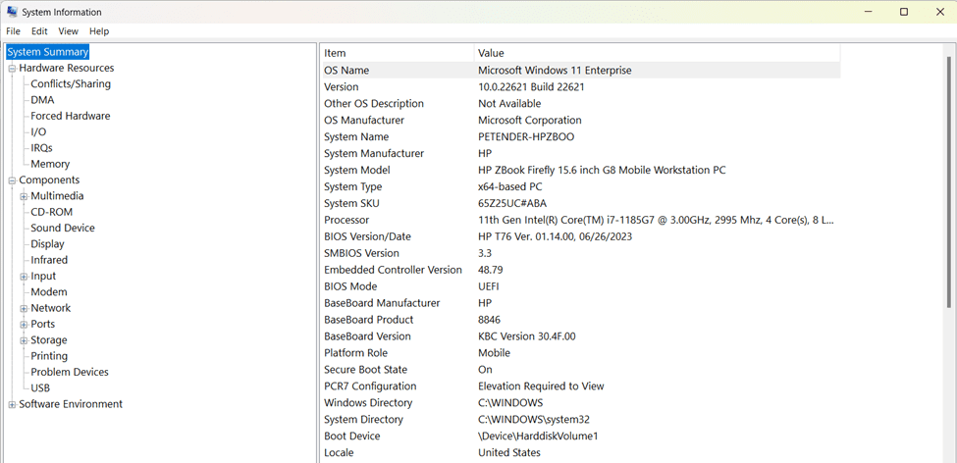This screenshot has width=957, height=463.
Task: Select Problem Devices tree item
Action: pyautogui.click(x=70, y=372)
